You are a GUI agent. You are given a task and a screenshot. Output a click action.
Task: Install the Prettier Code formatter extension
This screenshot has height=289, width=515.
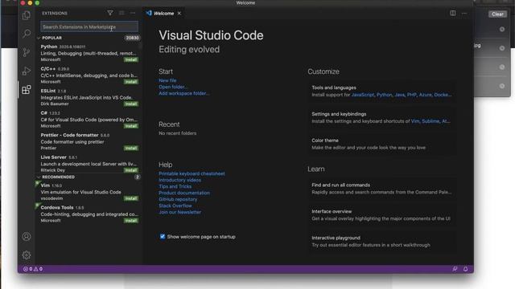click(130, 148)
